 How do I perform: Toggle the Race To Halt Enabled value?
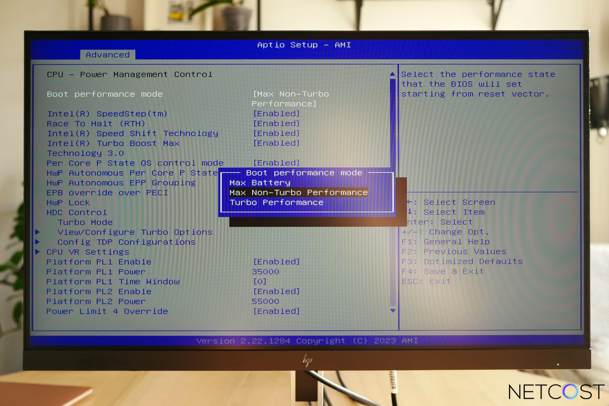click(x=277, y=124)
